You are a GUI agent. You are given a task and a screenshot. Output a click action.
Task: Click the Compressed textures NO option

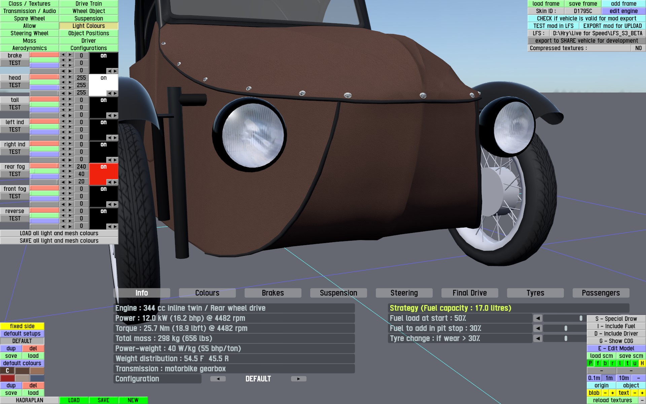pyautogui.click(x=638, y=48)
